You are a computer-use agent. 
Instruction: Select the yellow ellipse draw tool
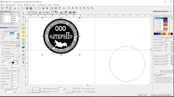coord(23,36)
